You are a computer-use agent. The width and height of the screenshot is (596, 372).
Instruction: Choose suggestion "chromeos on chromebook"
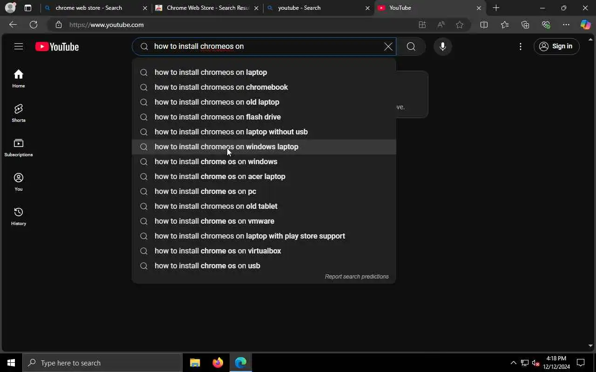[x=264, y=87]
